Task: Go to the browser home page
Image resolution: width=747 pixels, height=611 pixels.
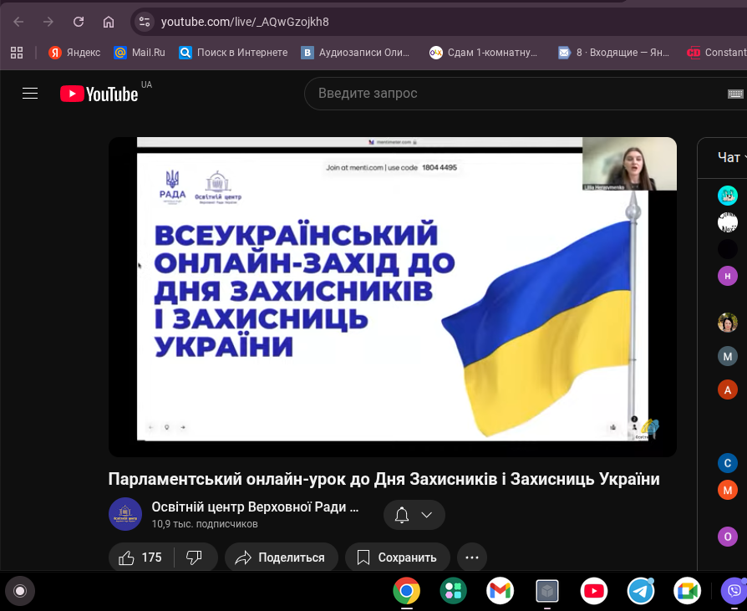Action: pos(109,21)
